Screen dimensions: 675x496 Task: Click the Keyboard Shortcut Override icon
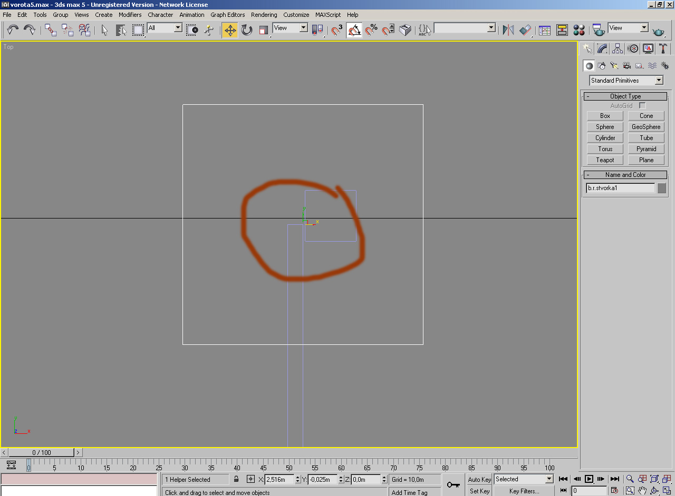point(405,30)
